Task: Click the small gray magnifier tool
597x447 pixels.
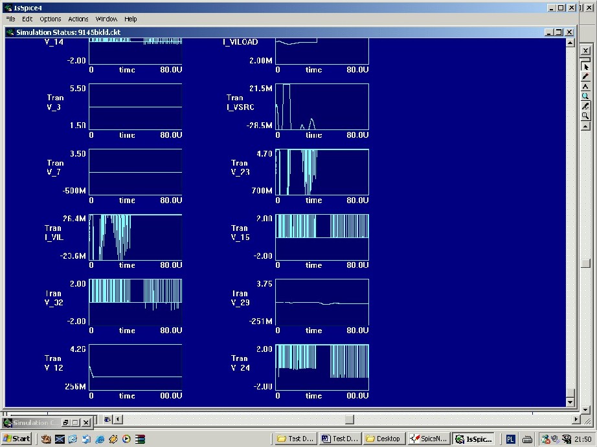Action: [585, 116]
